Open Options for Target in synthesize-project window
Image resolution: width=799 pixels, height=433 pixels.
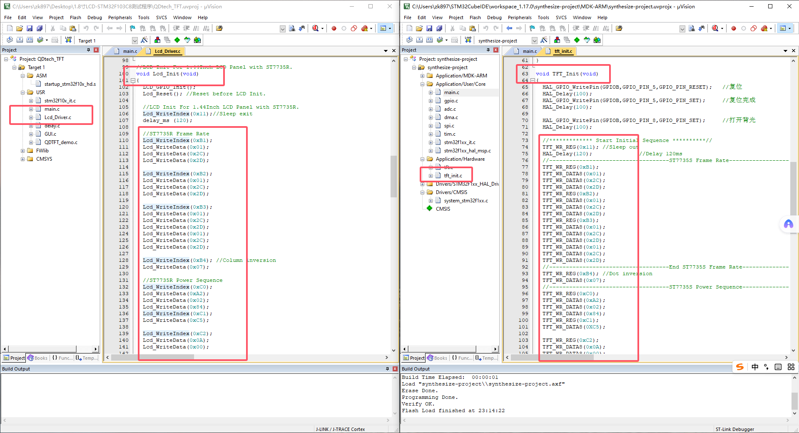(544, 40)
